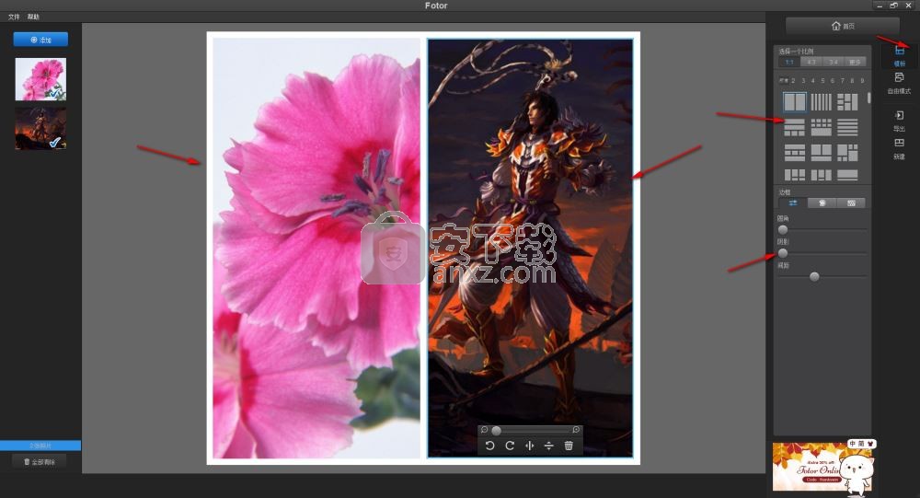Screen dimensions: 920x498
Task: Pick template with small cells above large cell
Action: tap(821, 127)
